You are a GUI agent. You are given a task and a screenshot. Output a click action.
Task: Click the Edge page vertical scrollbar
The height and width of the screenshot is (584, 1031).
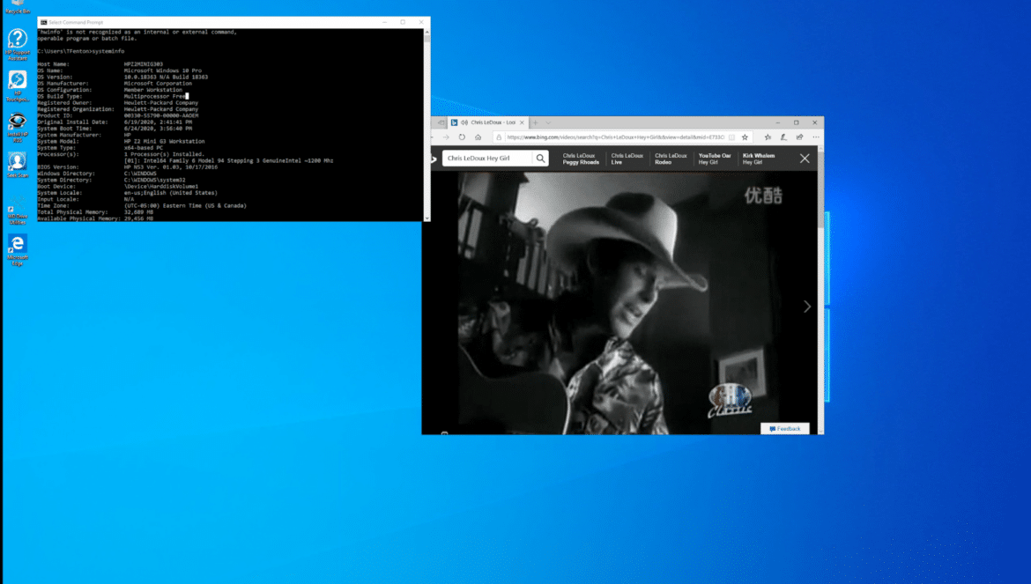pos(820,289)
